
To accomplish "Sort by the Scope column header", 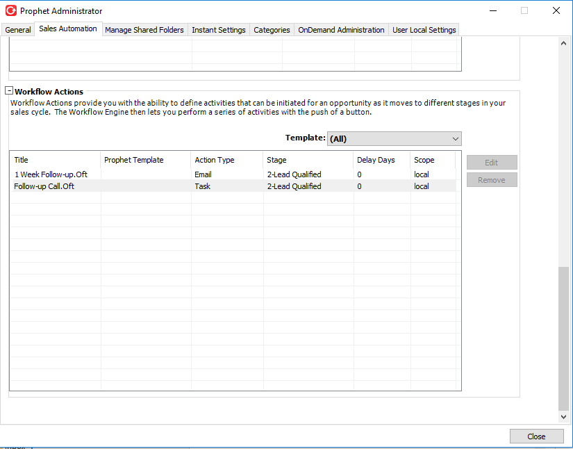I will tap(433, 160).
